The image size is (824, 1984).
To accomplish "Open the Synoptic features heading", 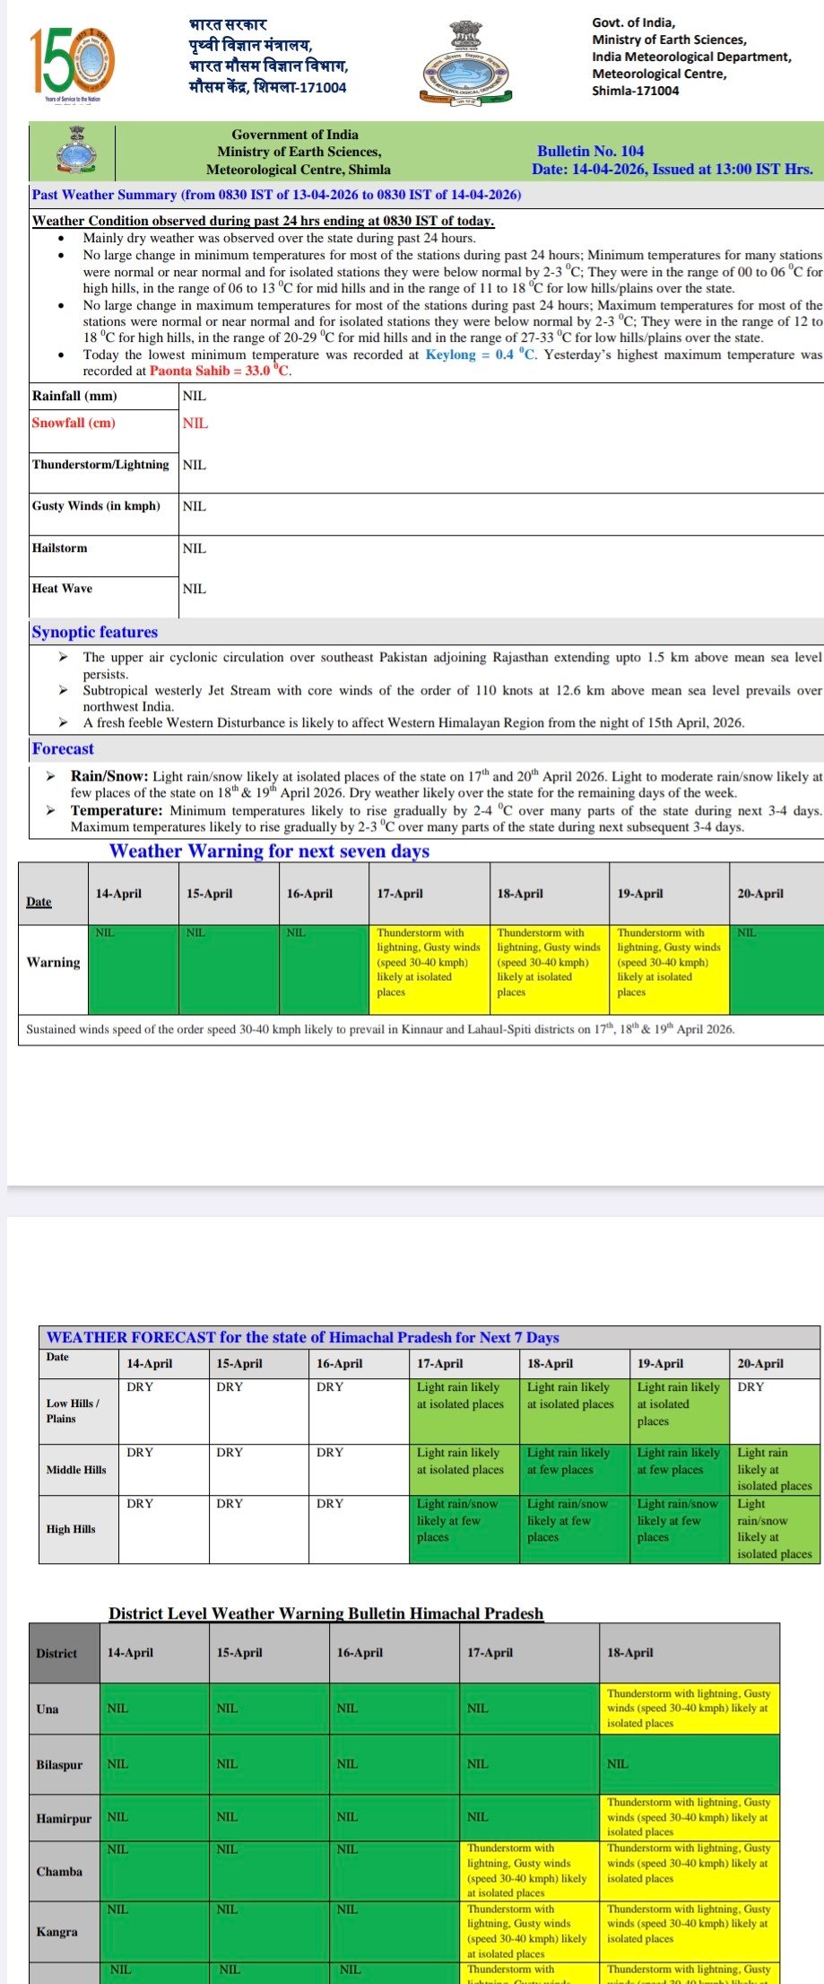I will 94,632.
